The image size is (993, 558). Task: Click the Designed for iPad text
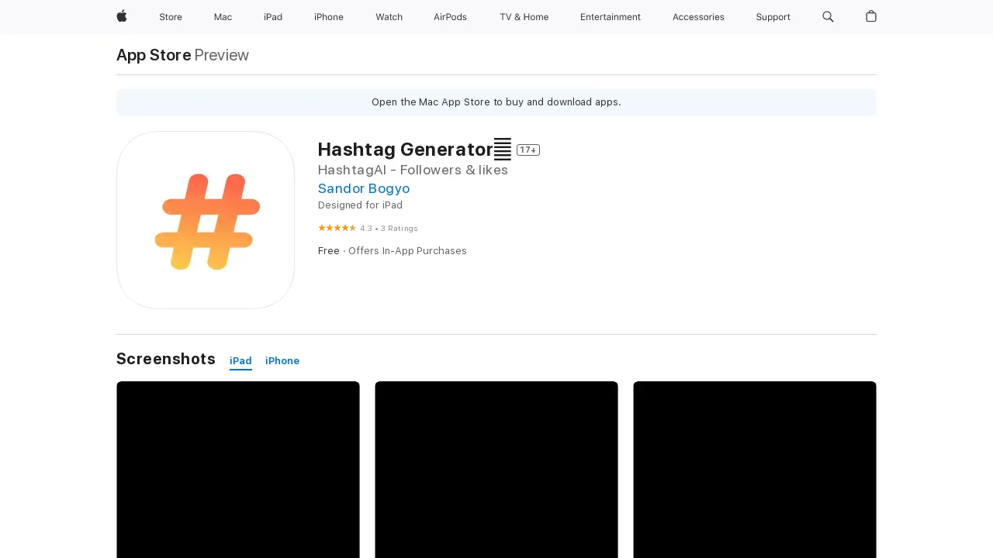pyautogui.click(x=360, y=205)
